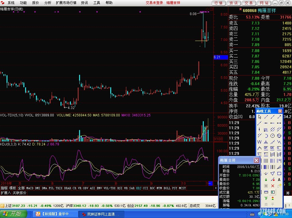Open the 帮助 menu
Image resolution: width=292 pixels, height=218 pixels.
pyautogui.click(x=109, y=3)
